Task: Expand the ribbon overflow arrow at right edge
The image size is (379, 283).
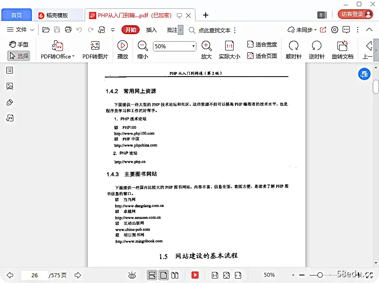Action: [x=376, y=50]
